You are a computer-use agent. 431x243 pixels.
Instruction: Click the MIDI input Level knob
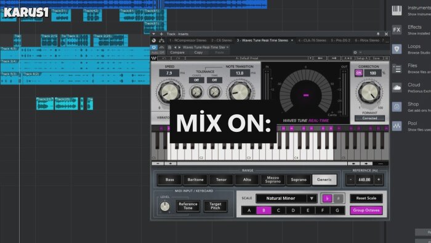click(x=165, y=207)
